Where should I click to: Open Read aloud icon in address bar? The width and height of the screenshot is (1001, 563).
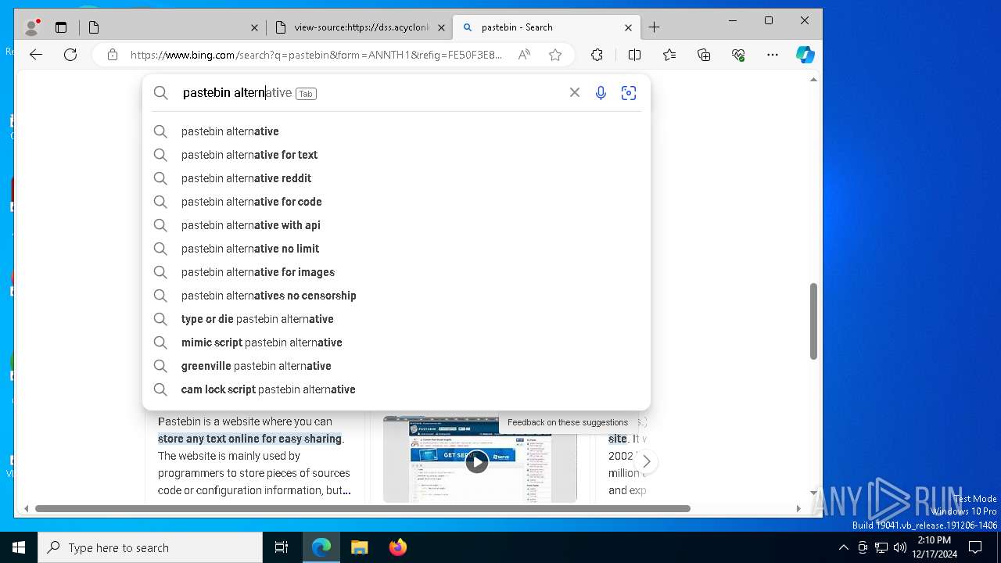524,55
